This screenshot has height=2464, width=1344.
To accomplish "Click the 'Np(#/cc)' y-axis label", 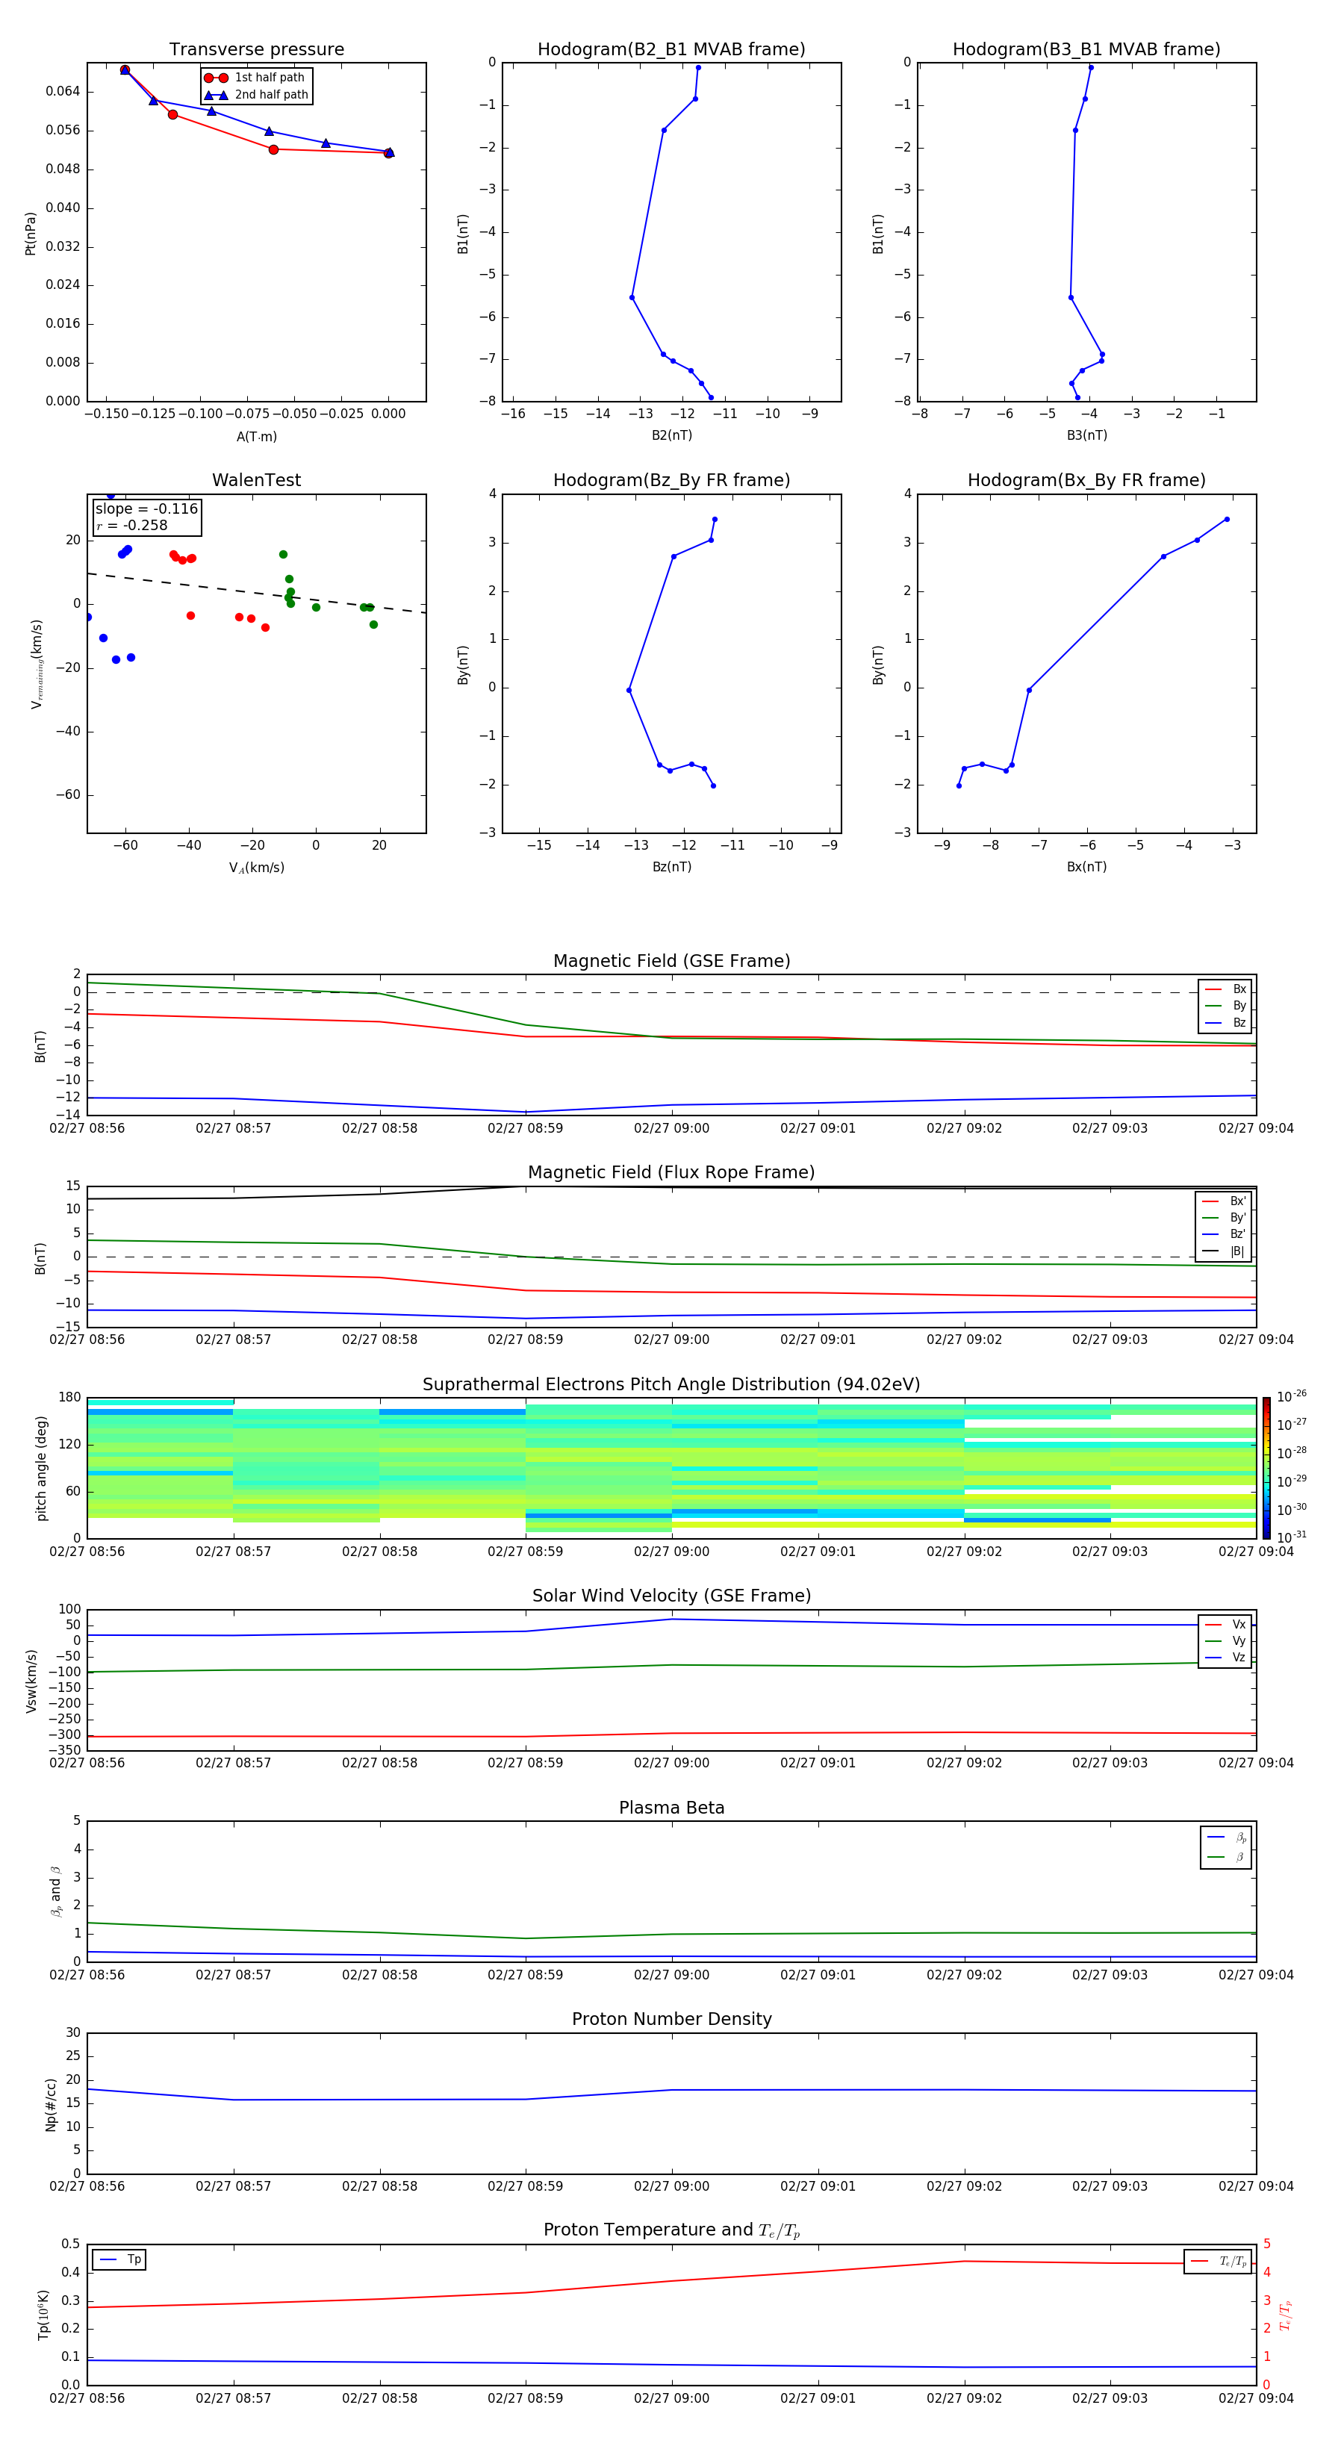I will [51, 2104].
